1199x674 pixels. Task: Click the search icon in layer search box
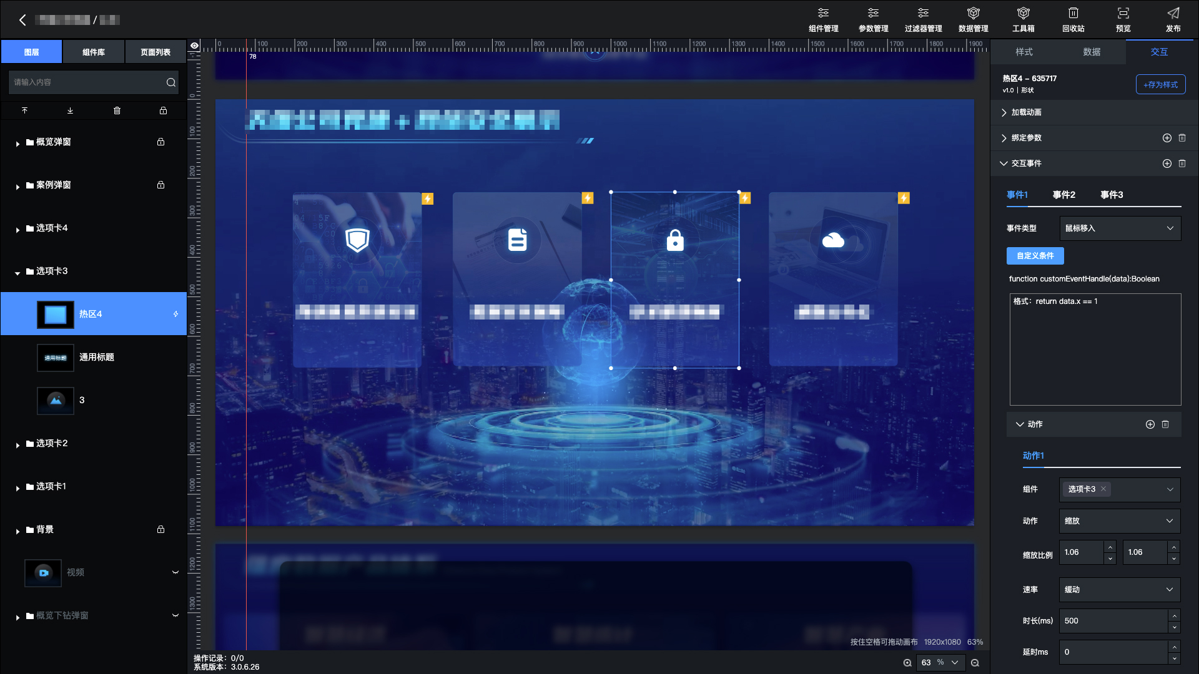point(170,82)
